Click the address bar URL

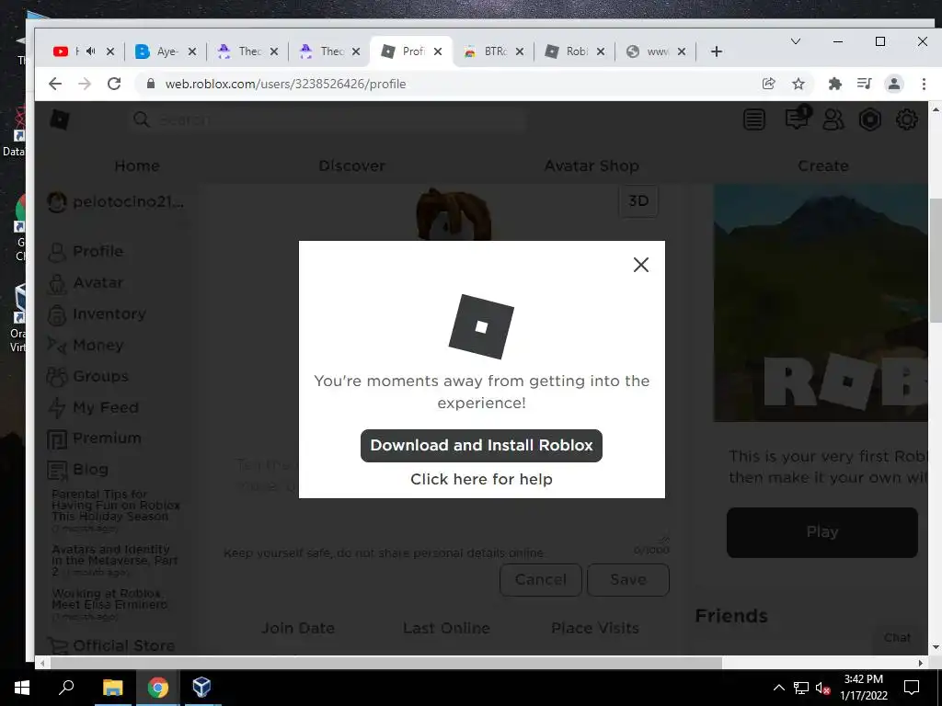(x=285, y=84)
